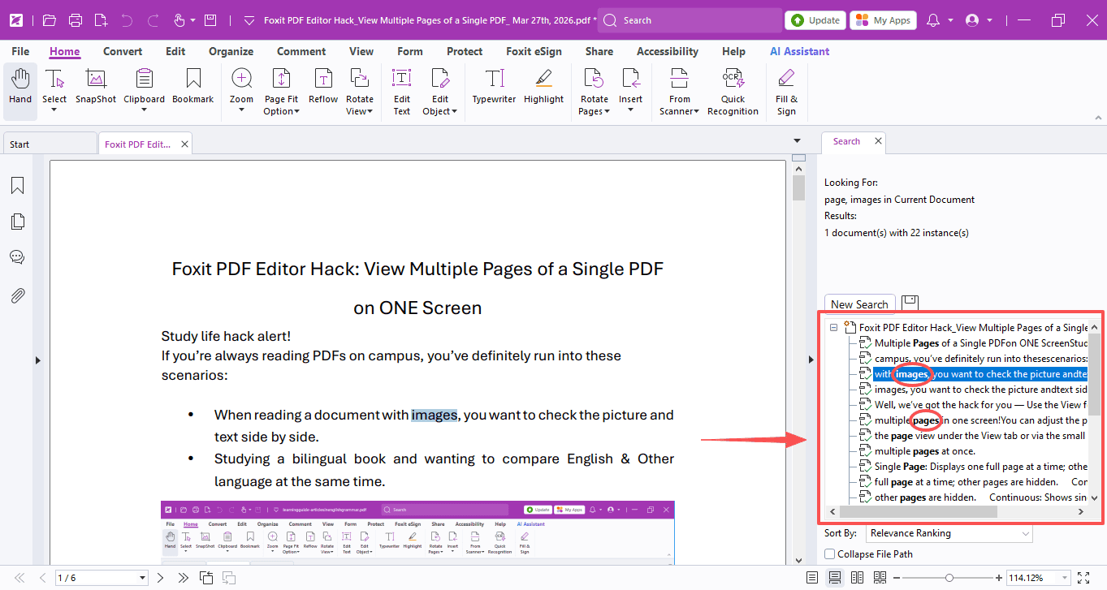Open My Apps

click(x=884, y=20)
